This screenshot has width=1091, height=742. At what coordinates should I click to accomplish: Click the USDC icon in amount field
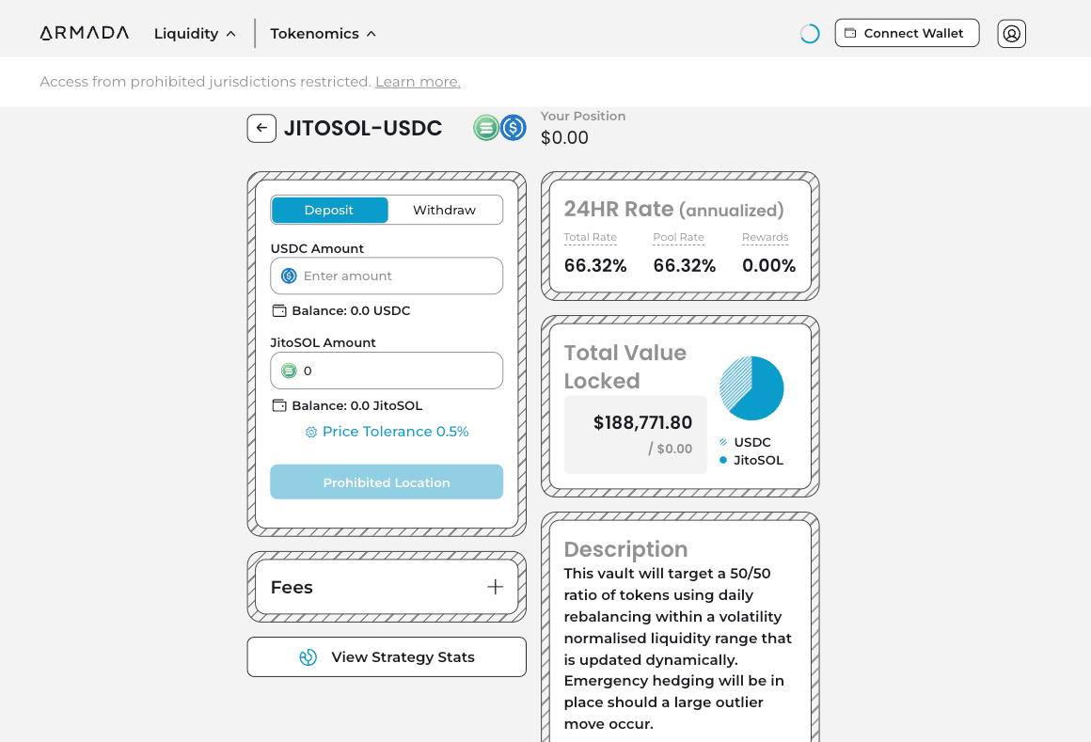pyautogui.click(x=289, y=276)
